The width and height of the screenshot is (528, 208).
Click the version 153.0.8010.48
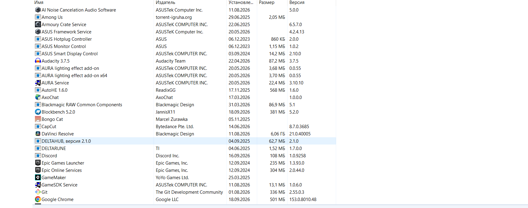pyautogui.click(x=303, y=199)
